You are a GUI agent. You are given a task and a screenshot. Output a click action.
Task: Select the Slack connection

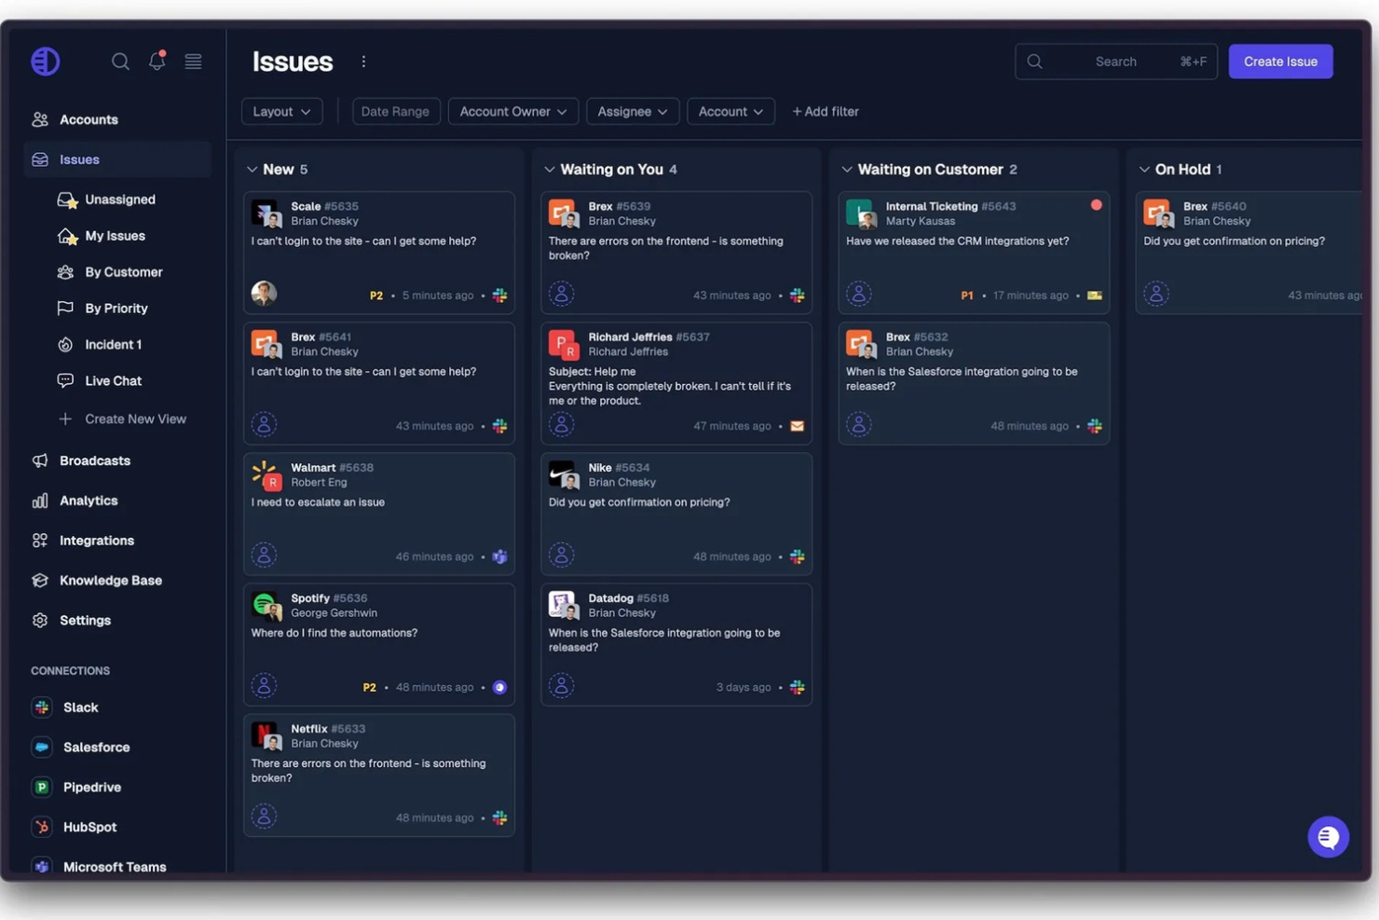click(80, 707)
